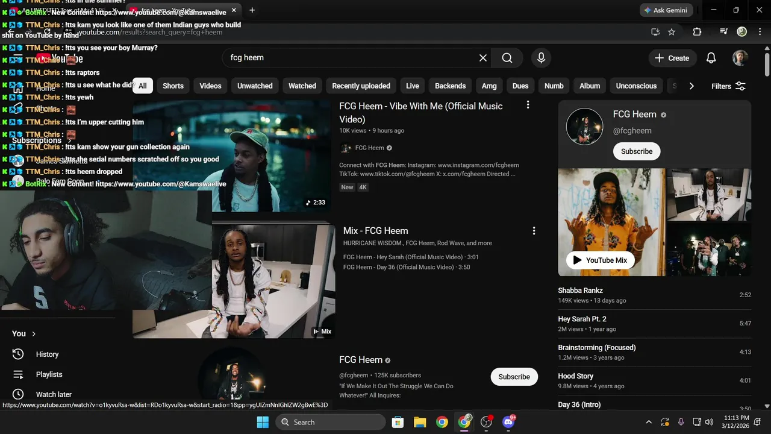771x434 pixels.
Task: Open the taskbar clock showing 11:13 PM
Action: coord(737,422)
